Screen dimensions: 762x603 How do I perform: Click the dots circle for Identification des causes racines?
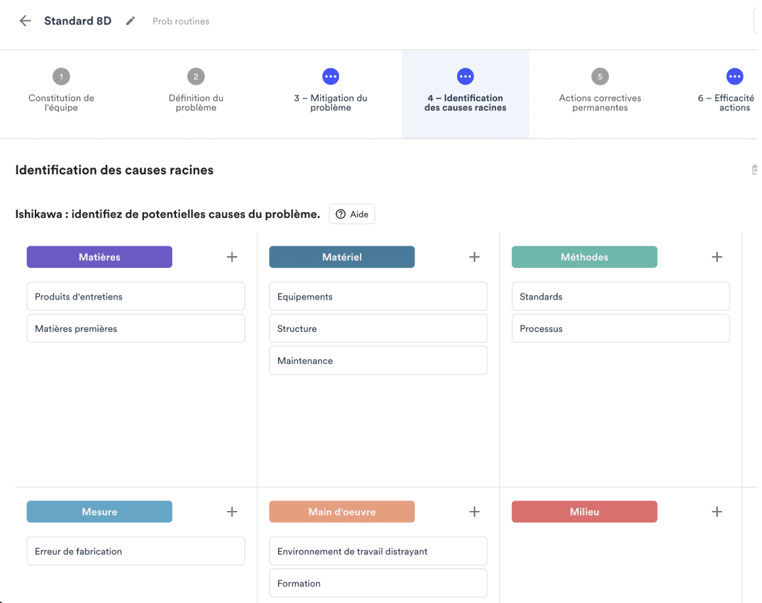click(465, 76)
